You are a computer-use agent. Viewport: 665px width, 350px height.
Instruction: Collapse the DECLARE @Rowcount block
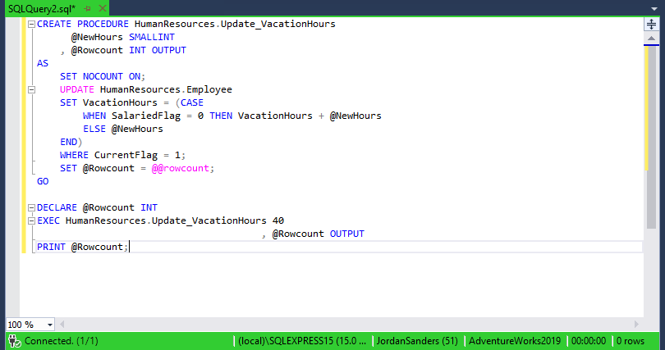[31, 208]
